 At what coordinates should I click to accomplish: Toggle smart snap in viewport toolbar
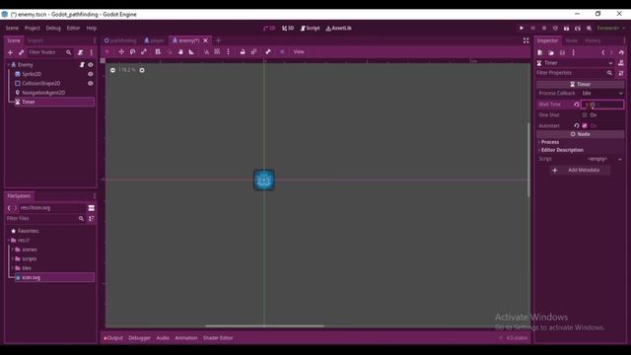click(x=206, y=52)
